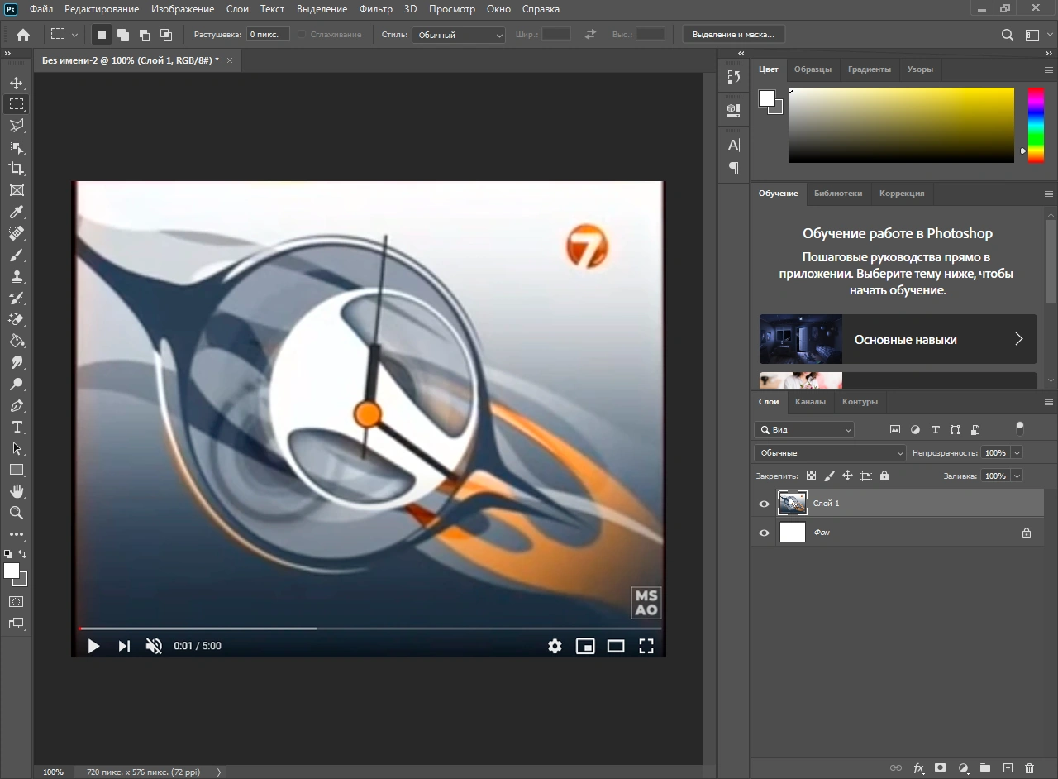Select the Zoom magnifier tool

[x=17, y=513]
